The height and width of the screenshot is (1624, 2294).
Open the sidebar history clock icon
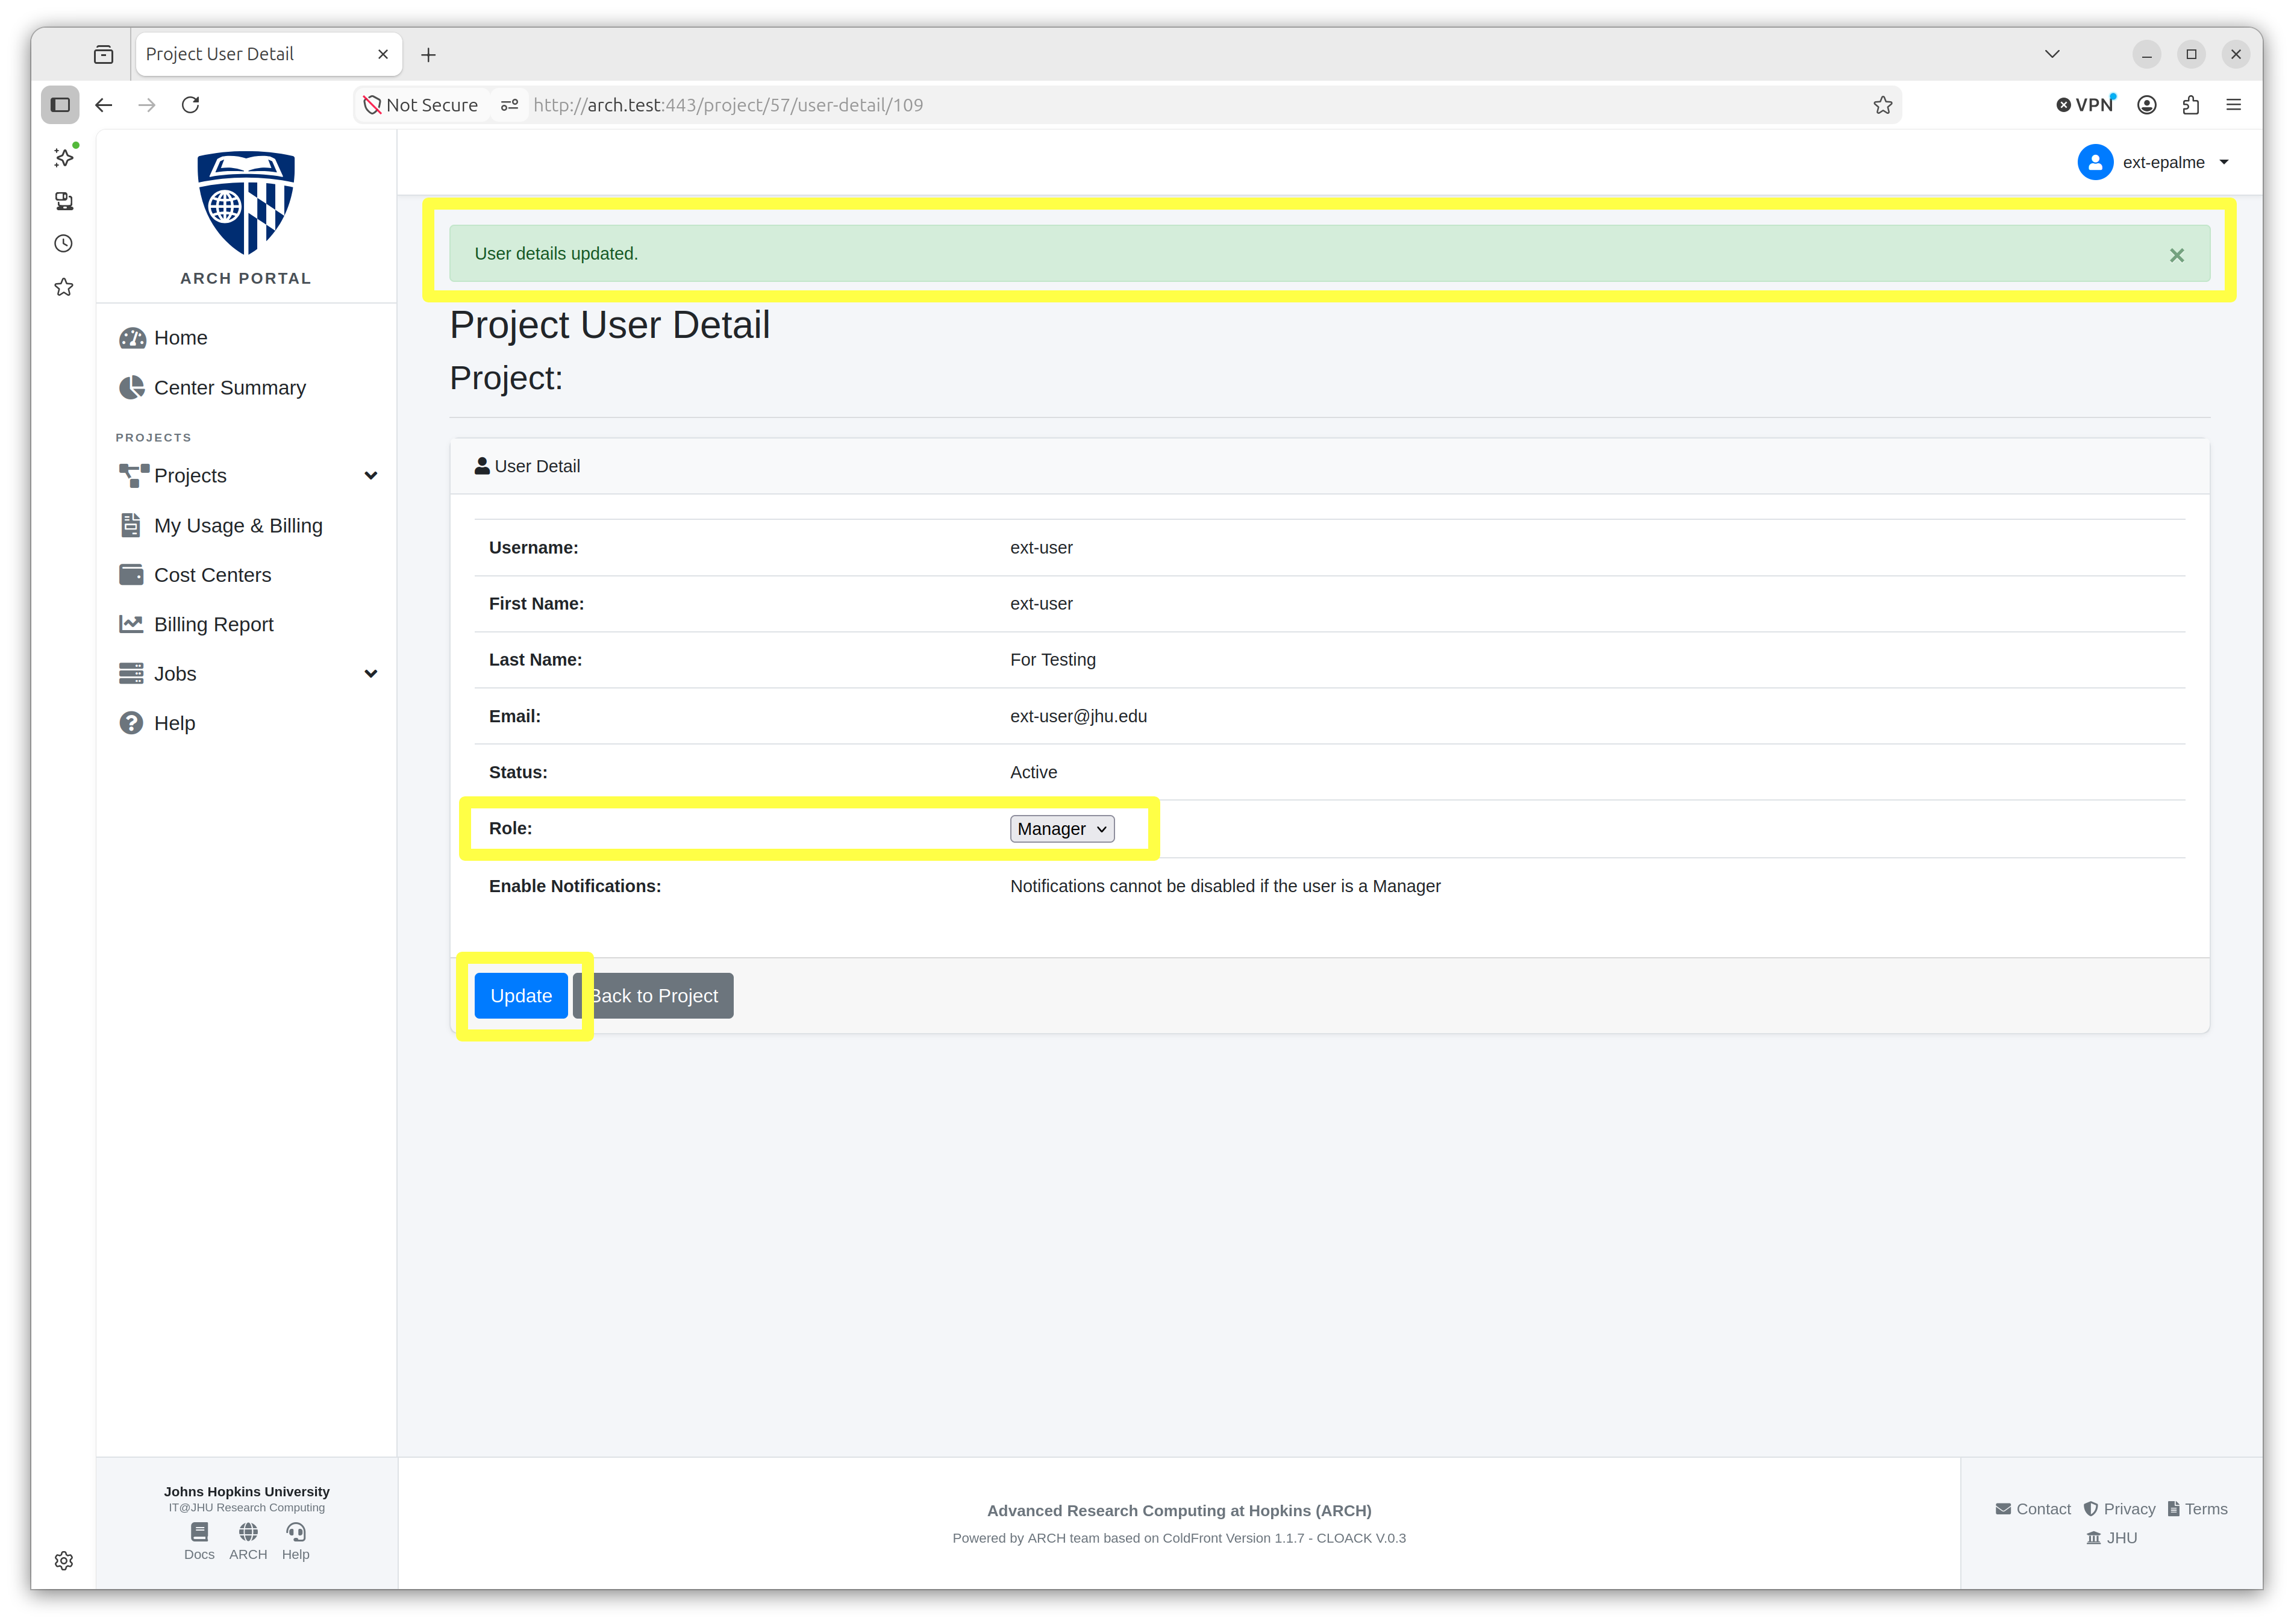[64, 244]
